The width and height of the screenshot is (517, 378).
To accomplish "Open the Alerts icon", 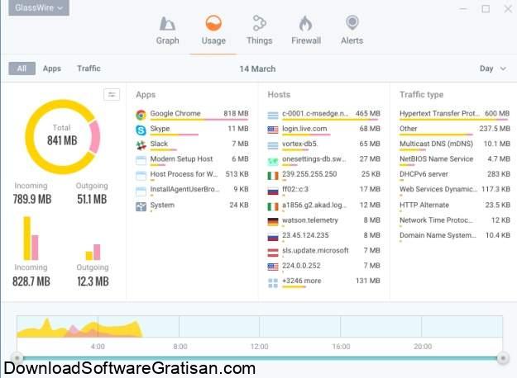I will (352, 23).
